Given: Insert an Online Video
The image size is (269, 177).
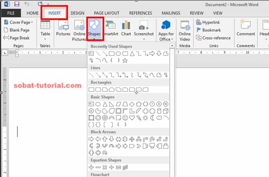Looking at the screenshot, I should pos(185,31).
